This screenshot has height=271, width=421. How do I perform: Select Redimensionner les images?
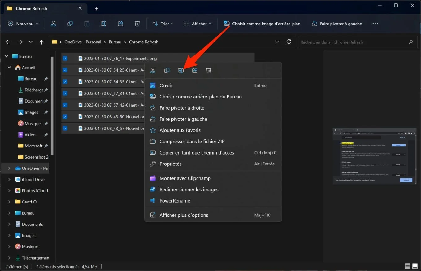[213, 190]
